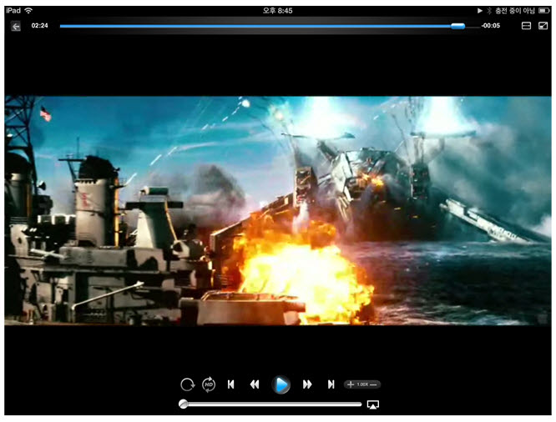Start playback with the blue play button
This screenshot has width=556, height=422.
[281, 384]
